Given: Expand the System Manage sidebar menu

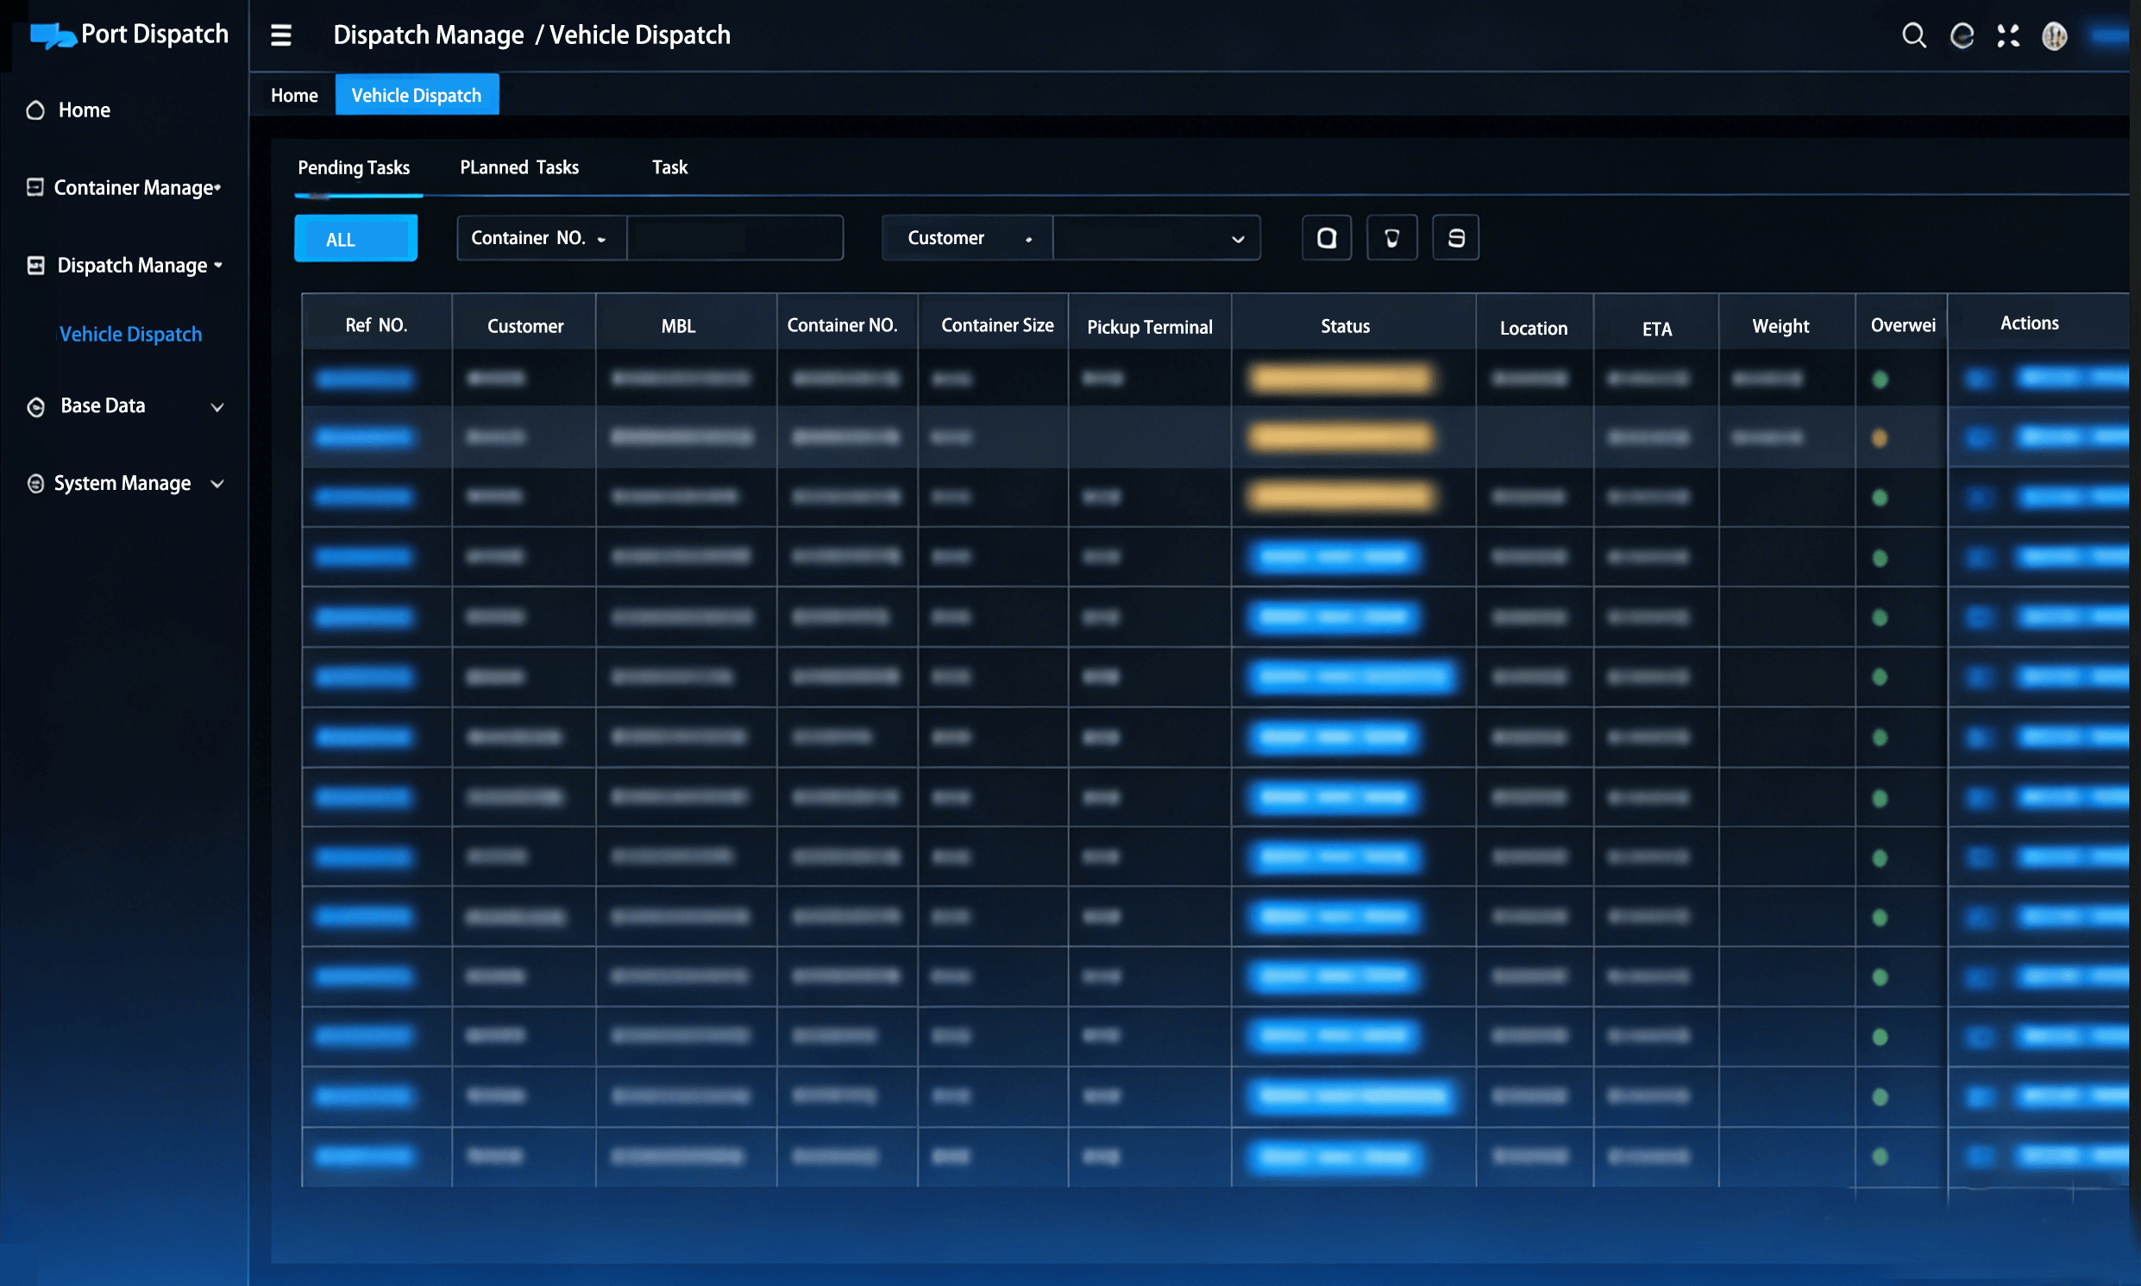Looking at the screenshot, I should point(217,484).
